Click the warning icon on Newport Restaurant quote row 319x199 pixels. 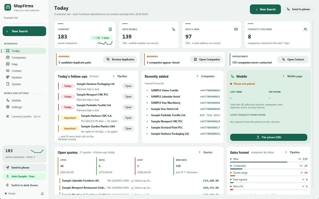click(132, 188)
